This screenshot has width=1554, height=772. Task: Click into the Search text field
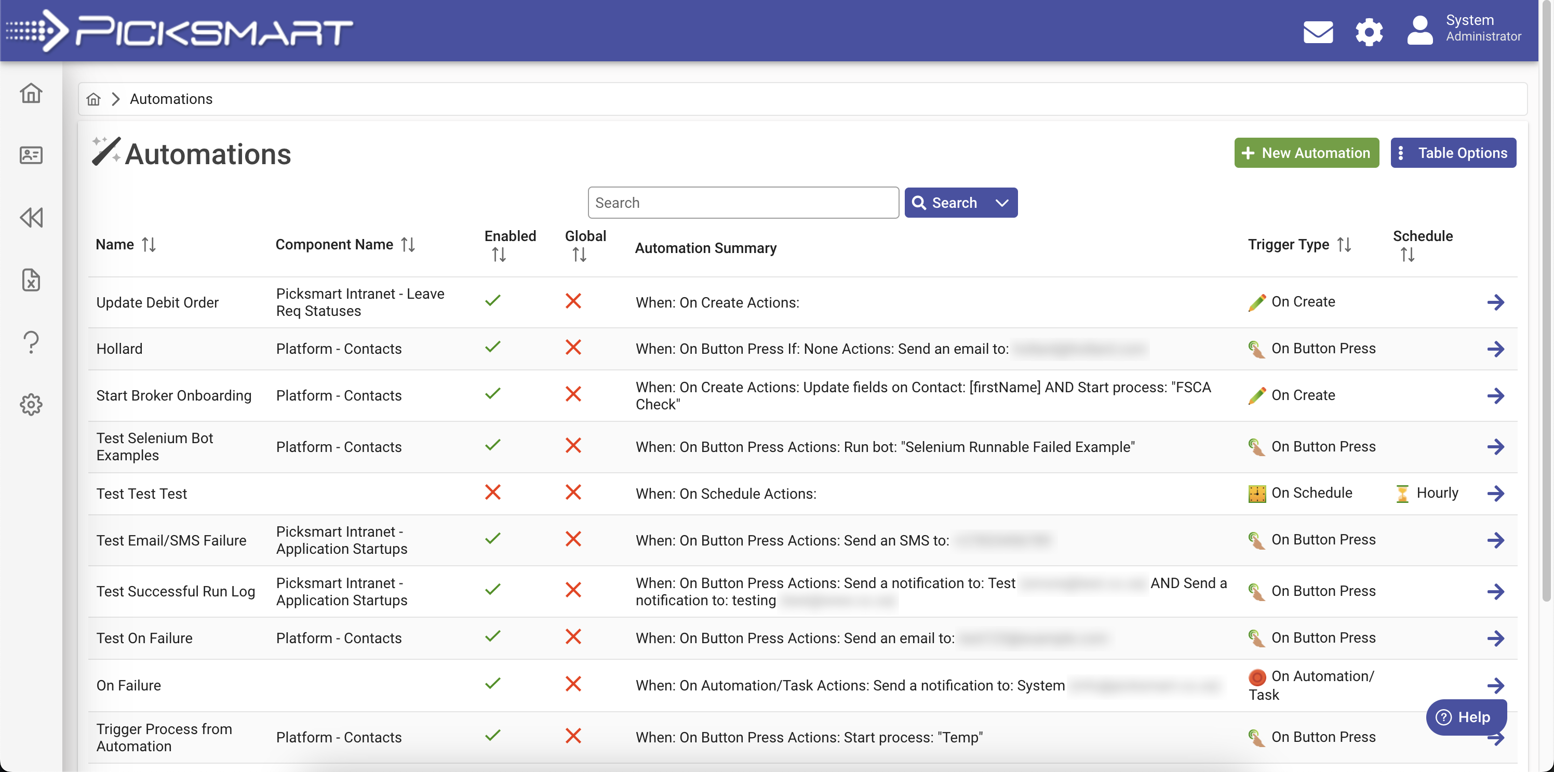click(x=743, y=203)
